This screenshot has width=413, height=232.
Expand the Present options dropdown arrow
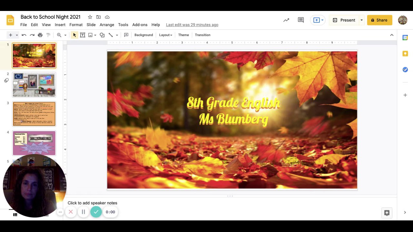(362, 20)
